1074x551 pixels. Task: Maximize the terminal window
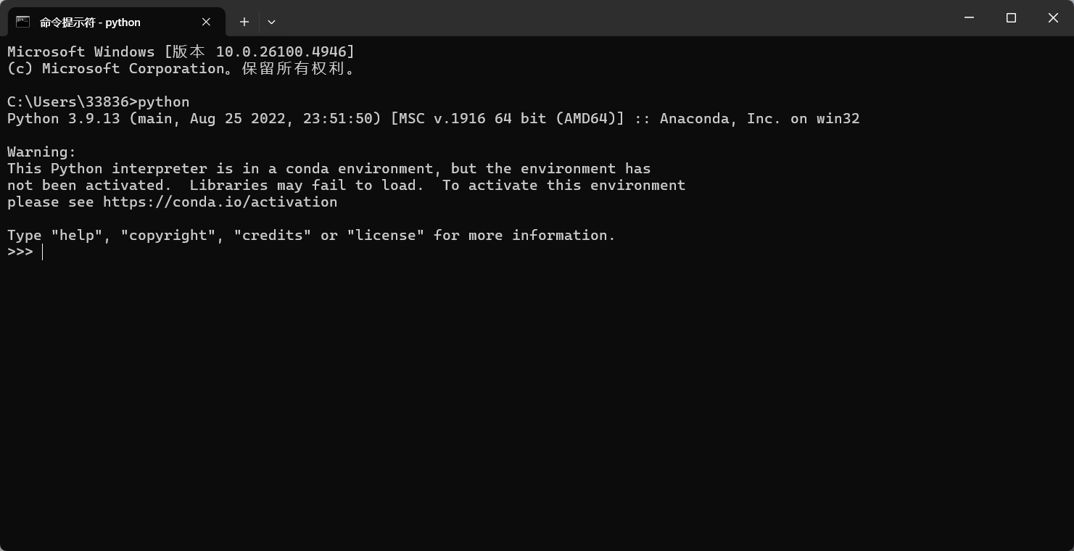(x=1011, y=17)
